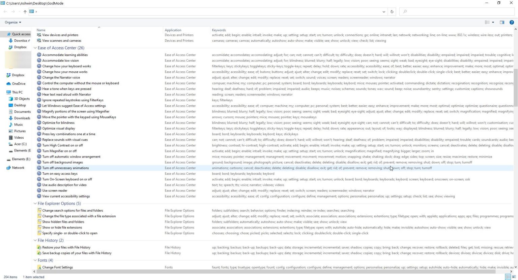Select Quick access in the sidebar
Viewport: 518px width, 280px height.
21,34
